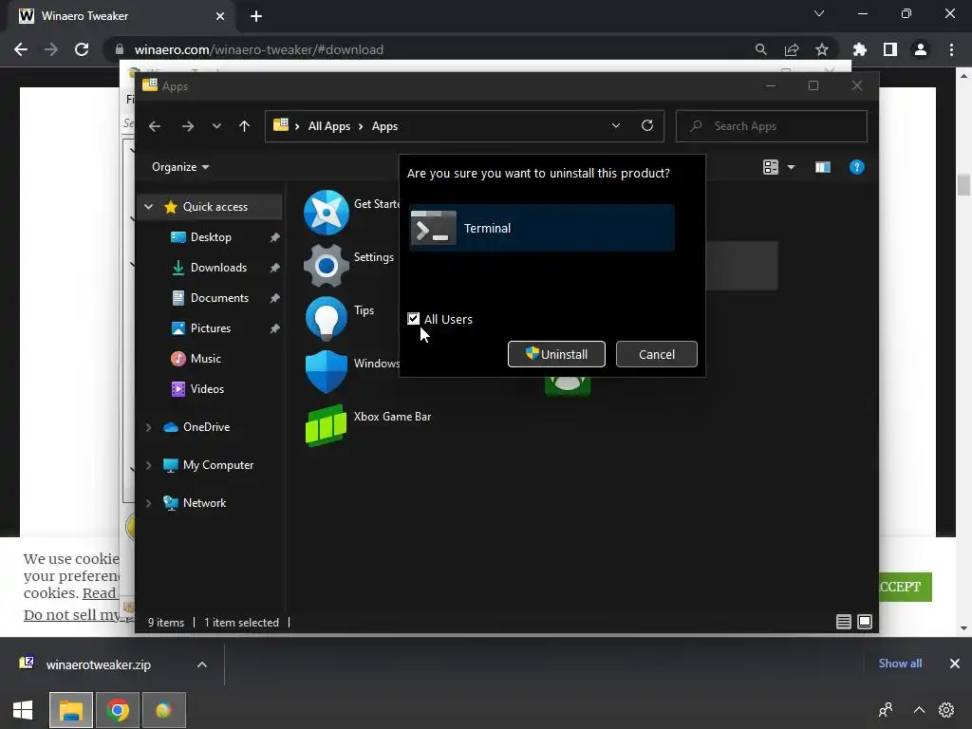Open taskbar settings gear icon
The image size is (972, 729).
pyautogui.click(x=946, y=710)
